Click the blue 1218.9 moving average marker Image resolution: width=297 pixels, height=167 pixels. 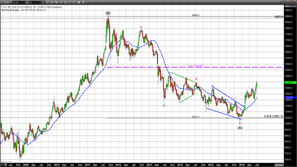[x=290, y=97]
